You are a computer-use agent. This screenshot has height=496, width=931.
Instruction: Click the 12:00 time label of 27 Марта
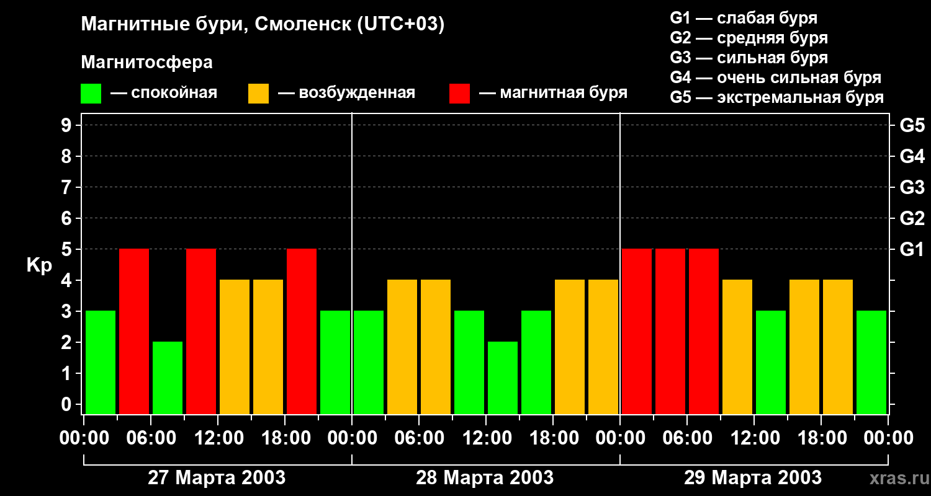[x=218, y=438]
